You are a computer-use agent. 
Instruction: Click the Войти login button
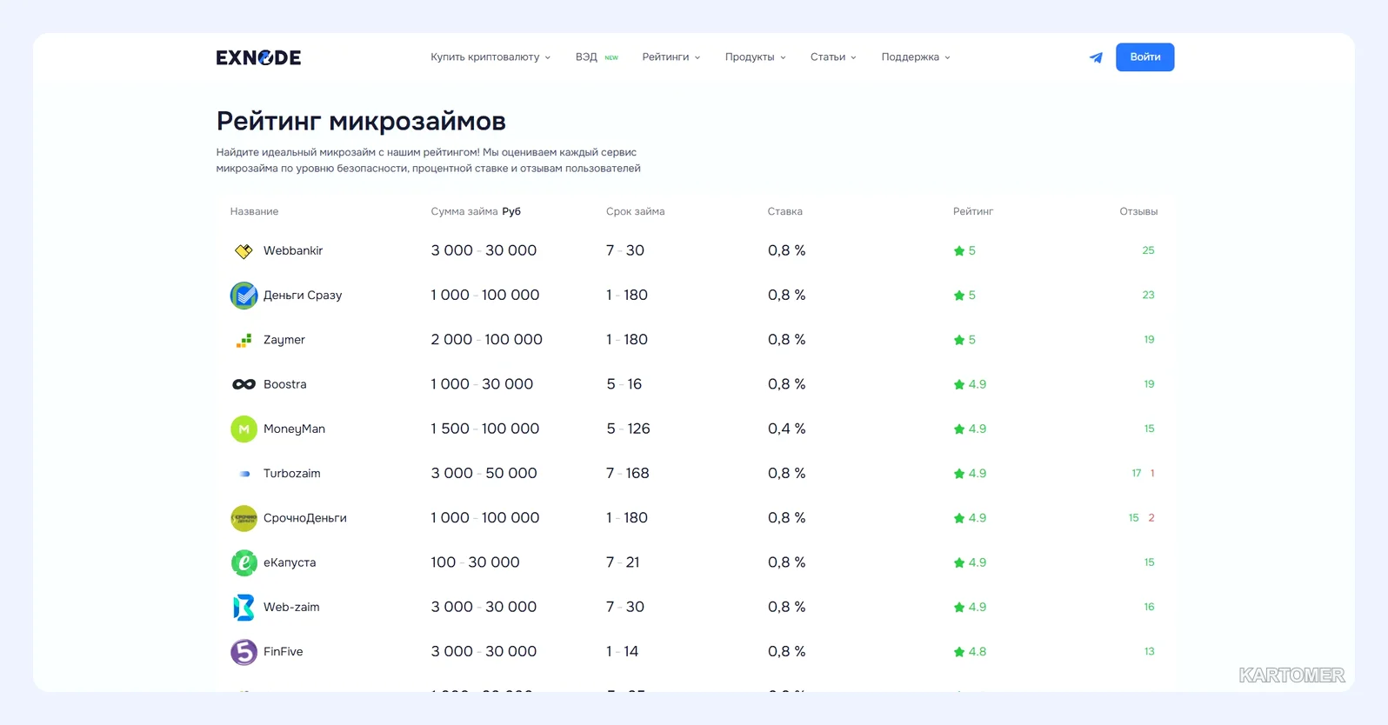tap(1144, 57)
